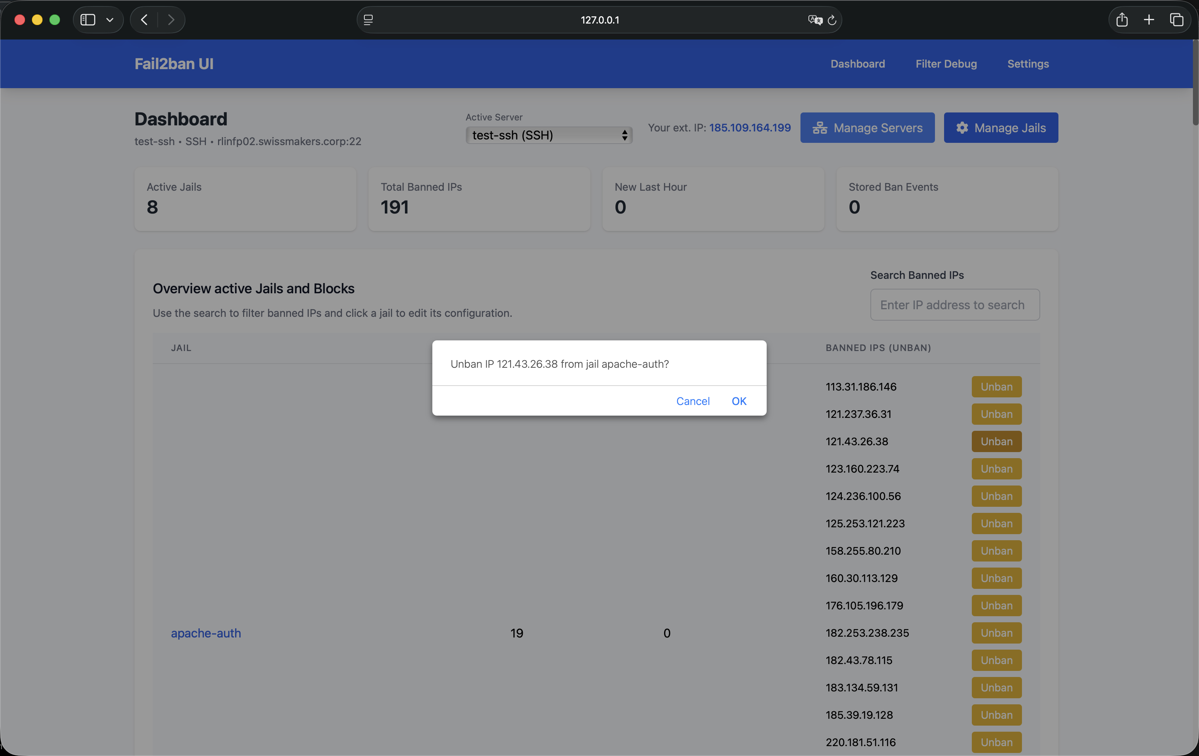Viewport: 1199px width, 756px height.
Task: Open a new tab with plus icon
Action: (1149, 20)
